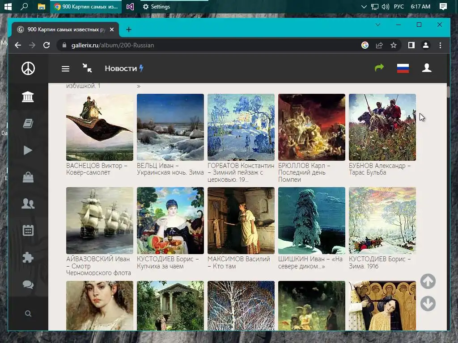The width and height of the screenshot is (458, 343).
Task: Click the Google Translate icon in address bar
Action: point(365,45)
